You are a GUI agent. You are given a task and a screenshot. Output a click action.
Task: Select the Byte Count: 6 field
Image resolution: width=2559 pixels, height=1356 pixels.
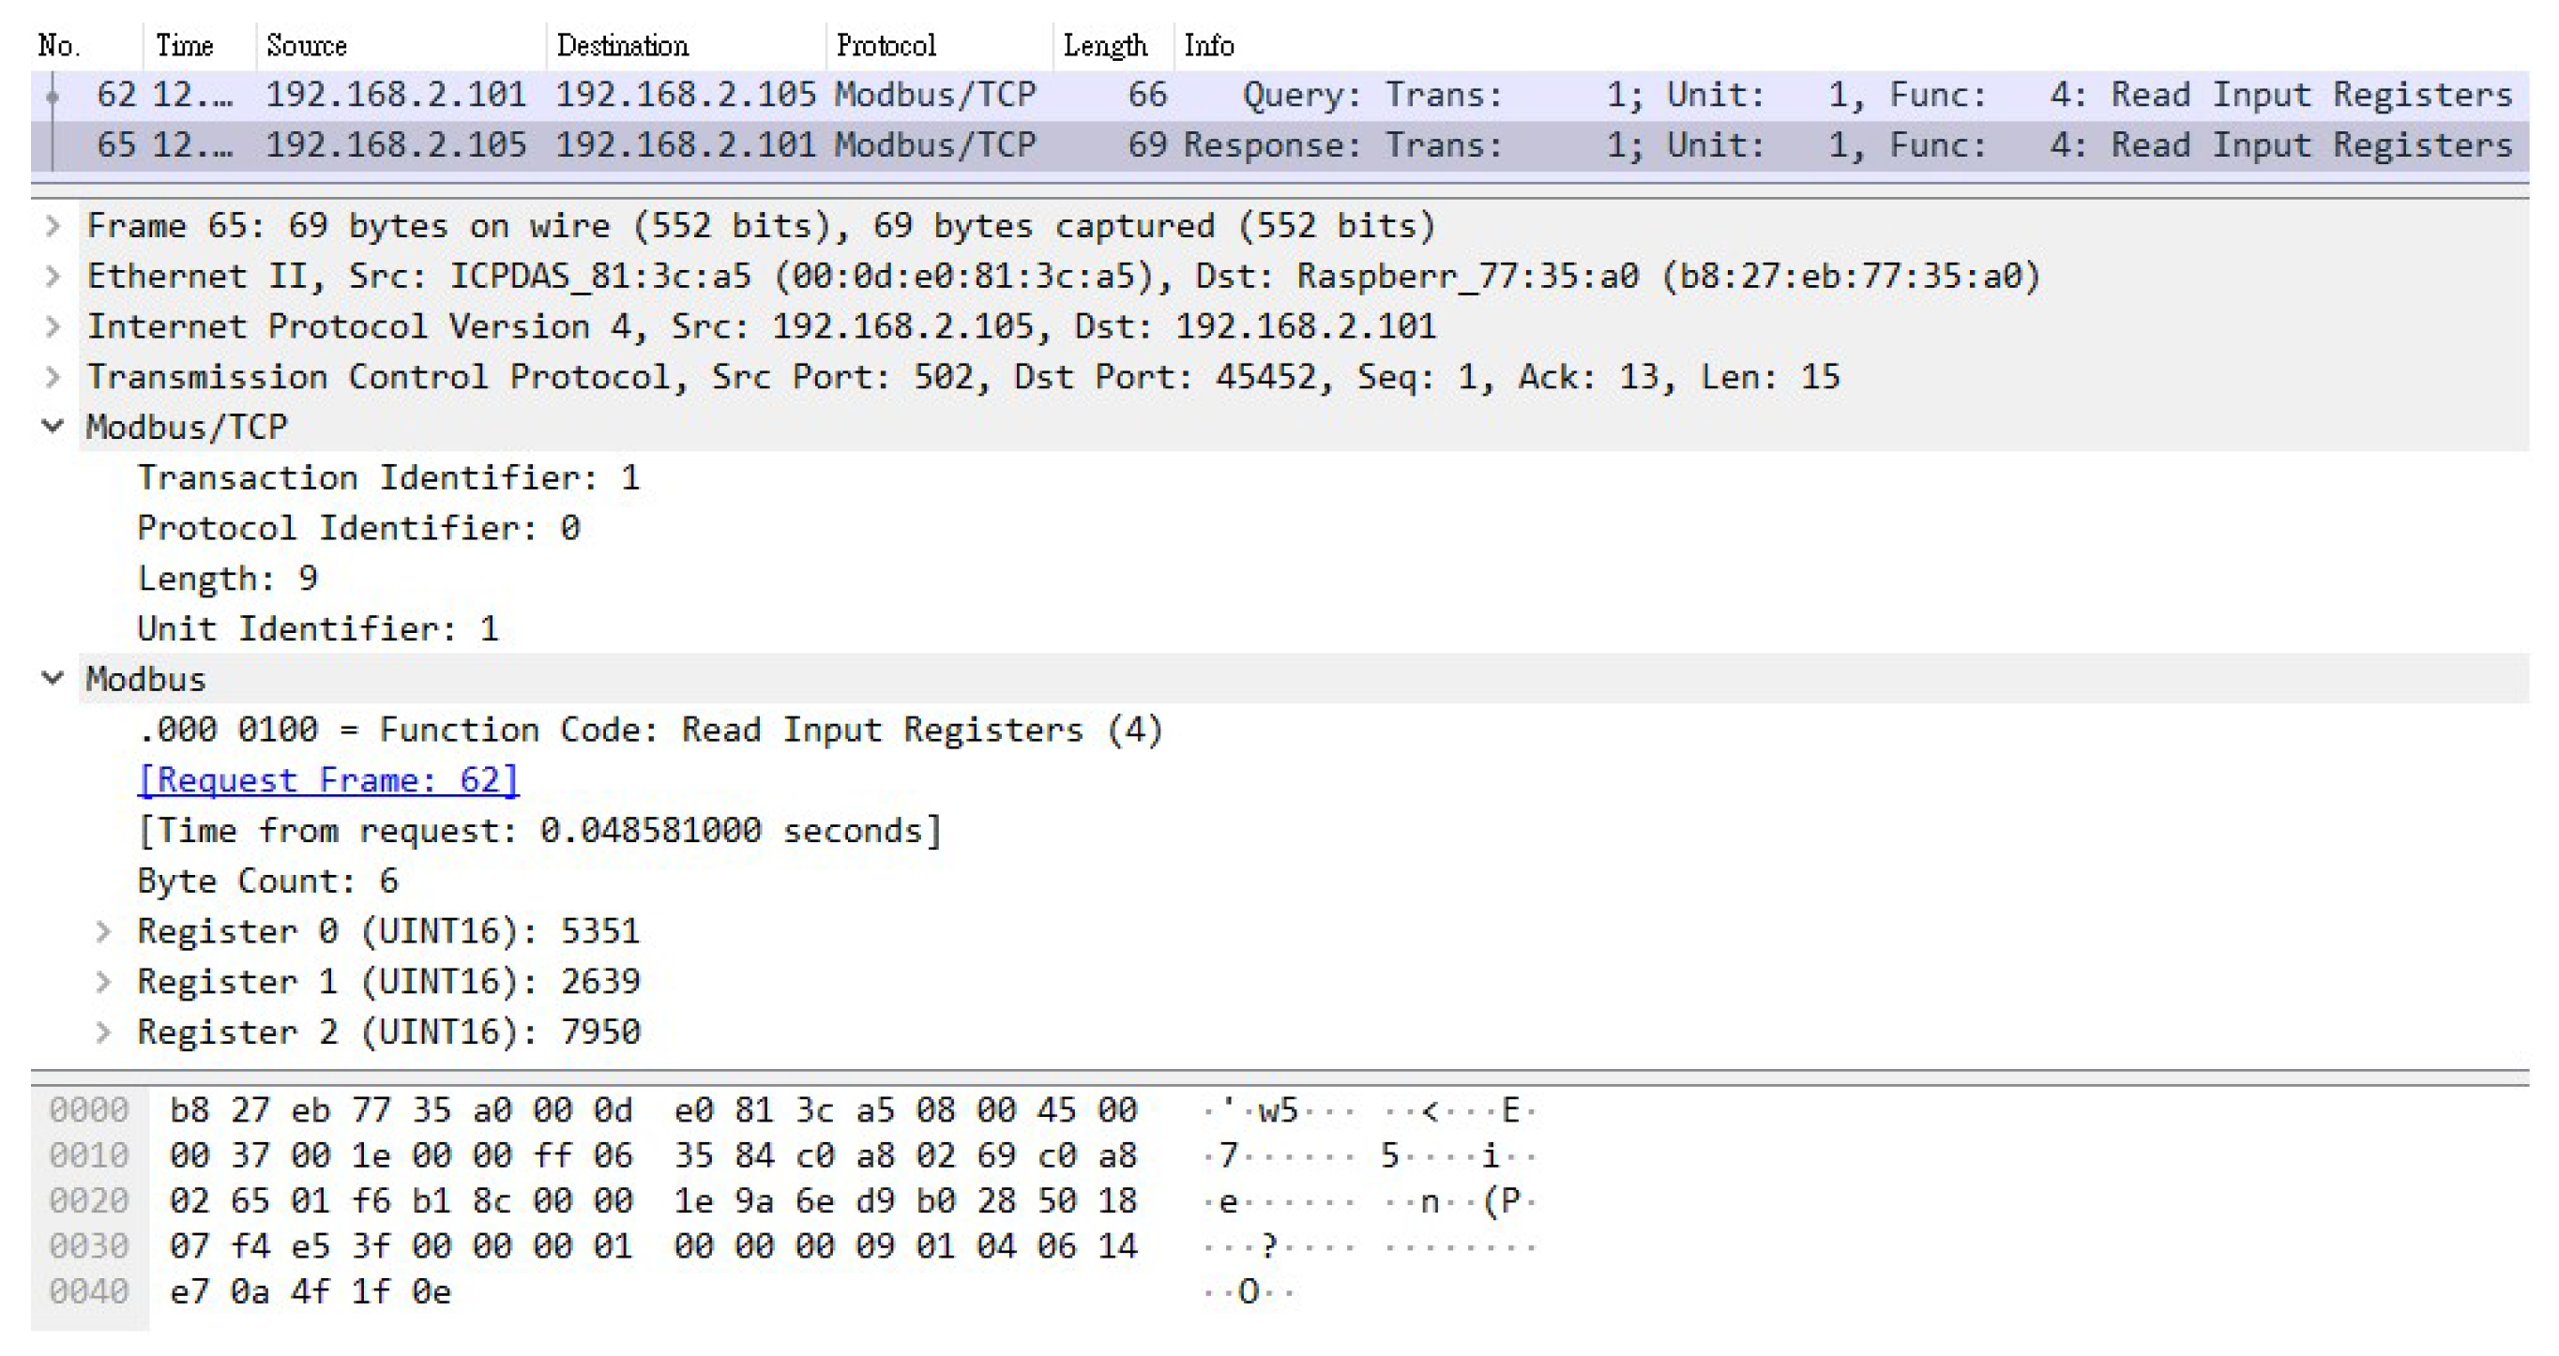[x=267, y=882]
